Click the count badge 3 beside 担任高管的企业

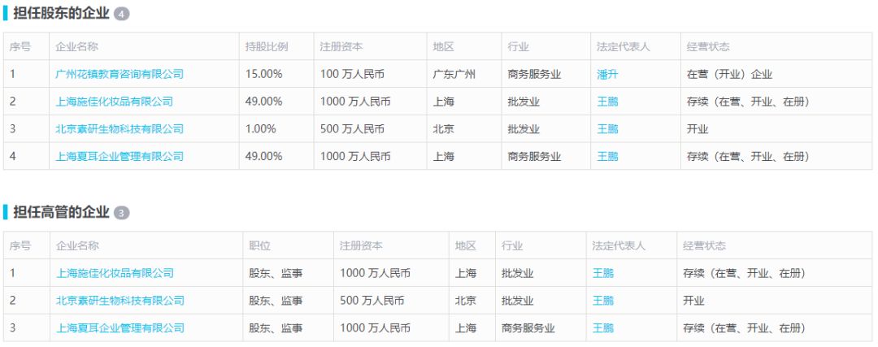[x=121, y=213]
